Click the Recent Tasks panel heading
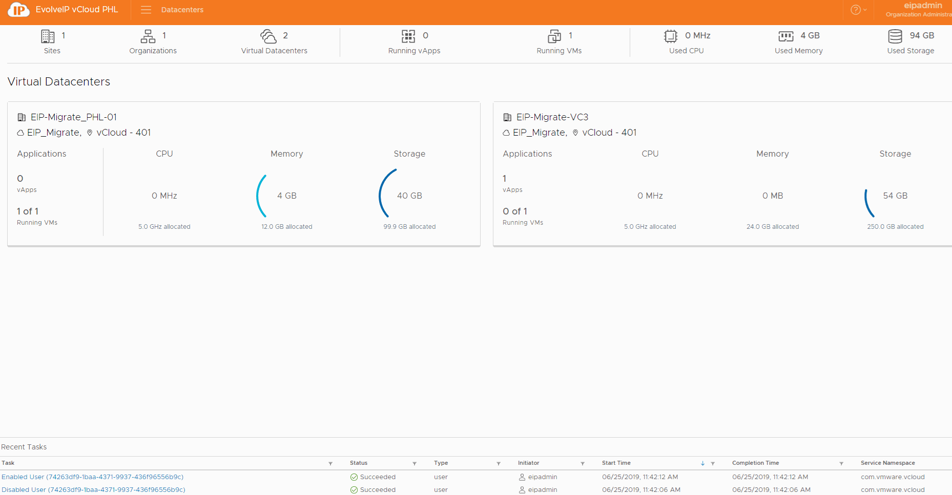 [x=24, y=447]
